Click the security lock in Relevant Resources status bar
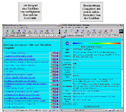Screen dimensions: 126x112 (3, 110)
